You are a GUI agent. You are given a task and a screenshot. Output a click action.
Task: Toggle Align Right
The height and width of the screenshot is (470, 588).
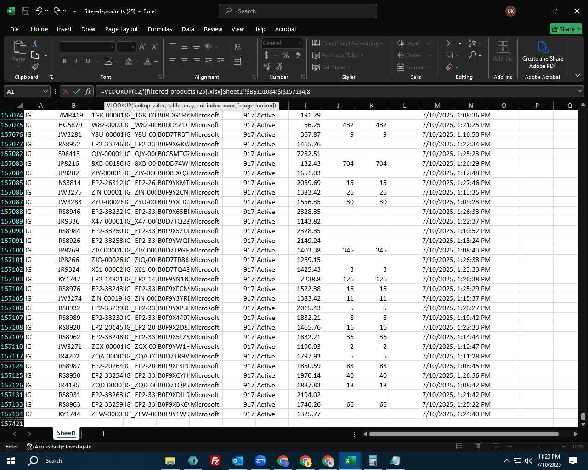tap(197, 61)
